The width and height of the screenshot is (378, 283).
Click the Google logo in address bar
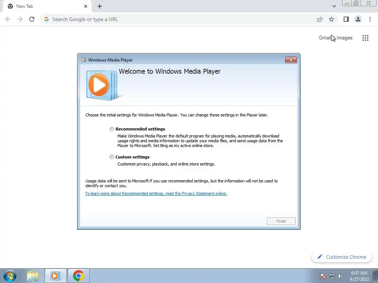coord(47,19)
